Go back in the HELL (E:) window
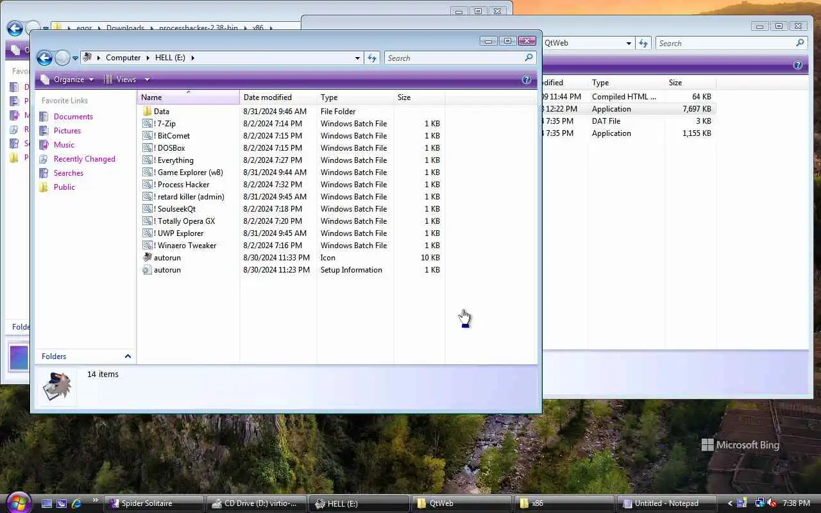Image resolution: width=821 pixels, height=513 pixels. [44, 58]
